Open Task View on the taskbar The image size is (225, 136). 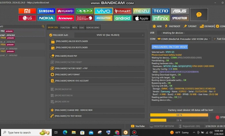(56, 133)
